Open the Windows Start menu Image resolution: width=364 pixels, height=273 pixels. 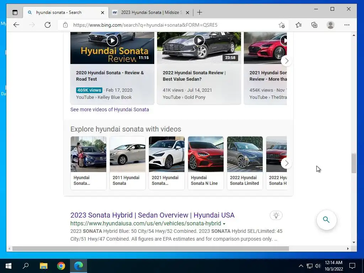coord(9,266)
